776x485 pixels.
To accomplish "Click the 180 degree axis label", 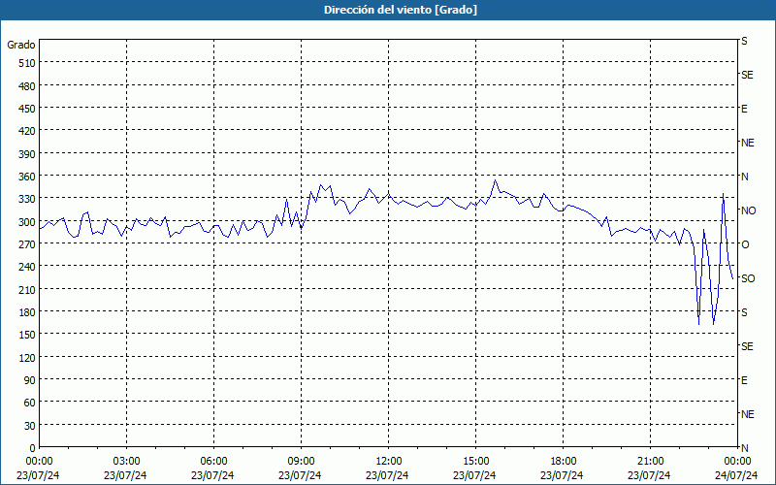I will click(x=28, y=312).
